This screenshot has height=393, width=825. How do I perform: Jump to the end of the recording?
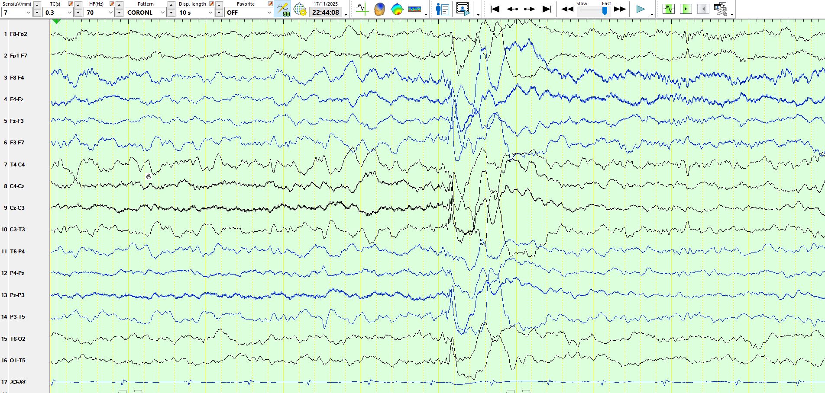547,9
